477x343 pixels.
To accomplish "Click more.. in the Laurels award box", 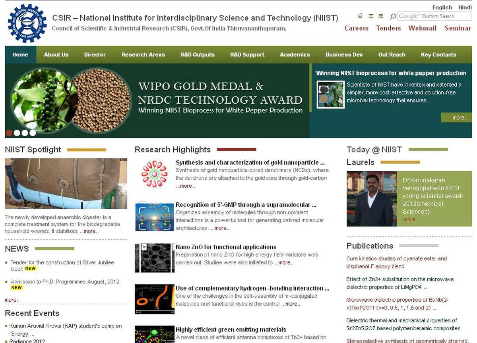I will 411,219.
